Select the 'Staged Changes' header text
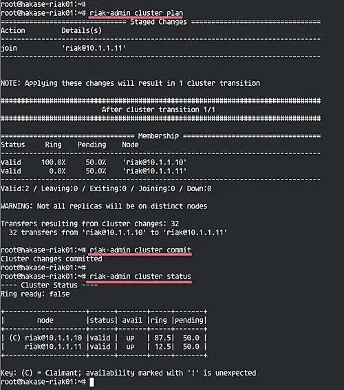 coord(158,22)
